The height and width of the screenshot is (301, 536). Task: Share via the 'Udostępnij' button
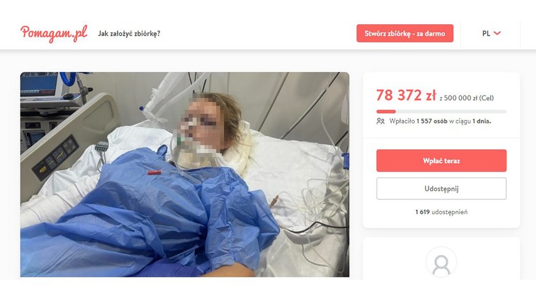pos(442,189)
